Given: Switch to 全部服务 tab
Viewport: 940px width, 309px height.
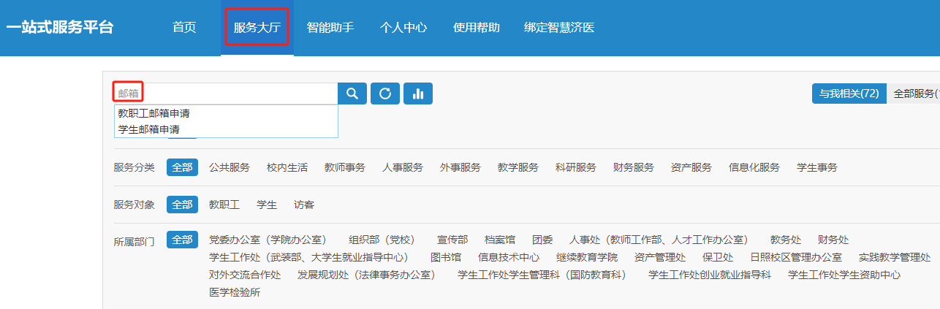Looking at the screenshot, I should pyautogui.click(x=914, y=94).
